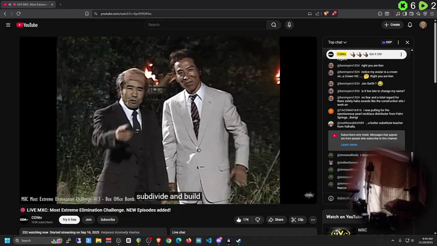The image size is (437, 246).
Task: Launch Firefox from the taskbar
Action: (x=188, y=241)
